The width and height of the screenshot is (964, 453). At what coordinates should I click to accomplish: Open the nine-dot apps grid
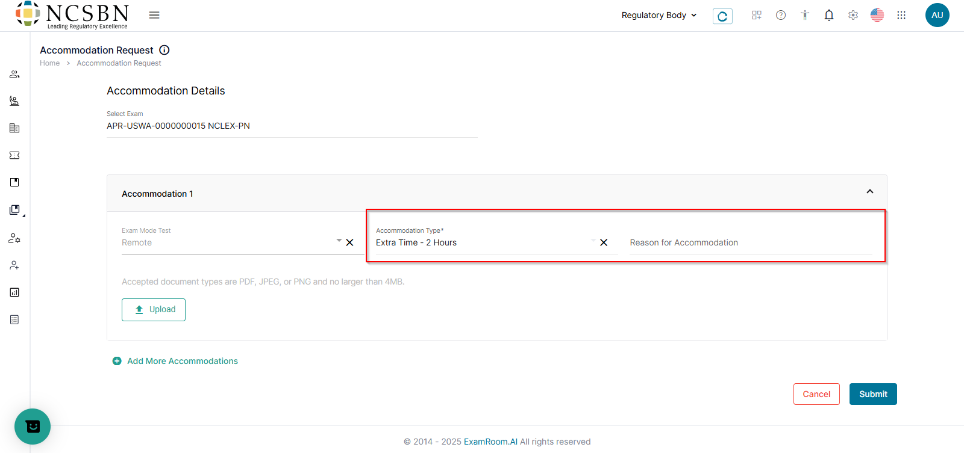[901, 15]
